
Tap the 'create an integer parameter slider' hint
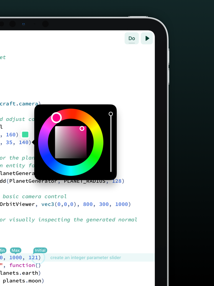[86, 258]
